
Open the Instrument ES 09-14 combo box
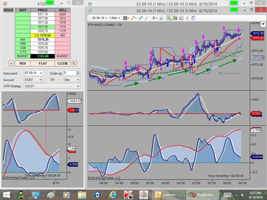click(33, 73)
